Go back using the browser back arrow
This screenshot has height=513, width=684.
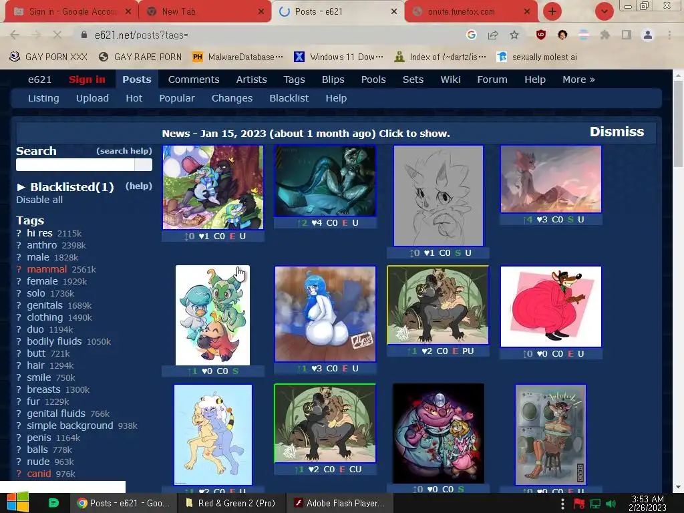click(x=15, y=35)
